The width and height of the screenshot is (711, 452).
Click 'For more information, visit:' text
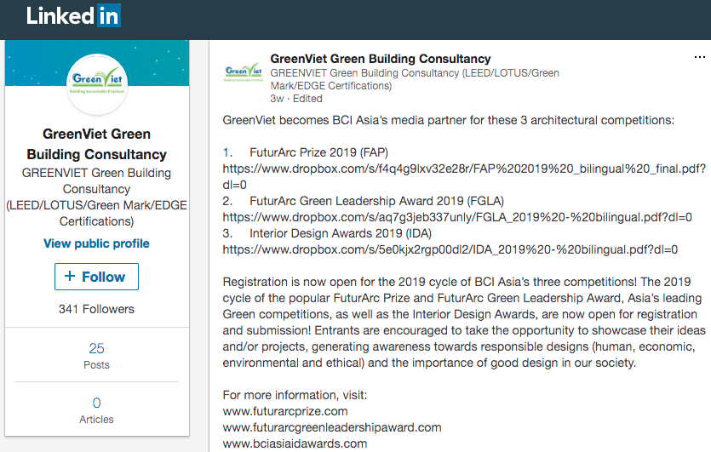[295, 395]
